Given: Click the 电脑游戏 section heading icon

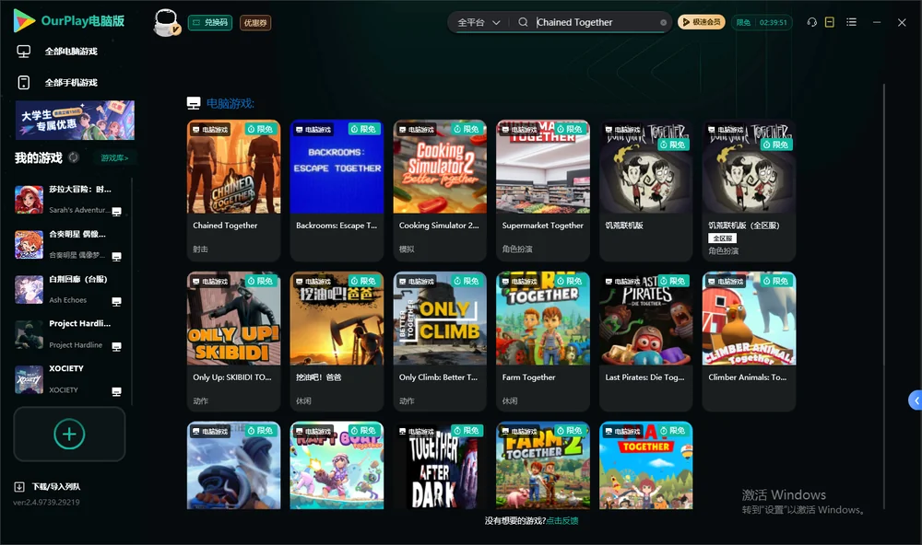Looking at the screenshot, I should click(x=194, y=103).
